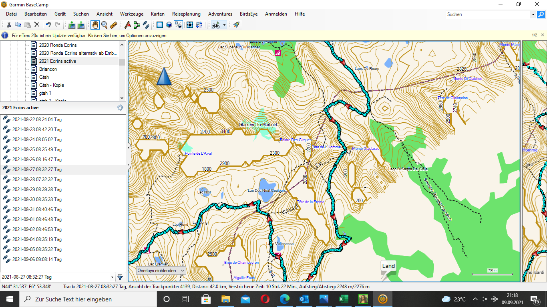Image resolution: width=547 pixels, height=307 pixels.
Task: Select the ruler measure tool
Action: click(x=113, y=25)
